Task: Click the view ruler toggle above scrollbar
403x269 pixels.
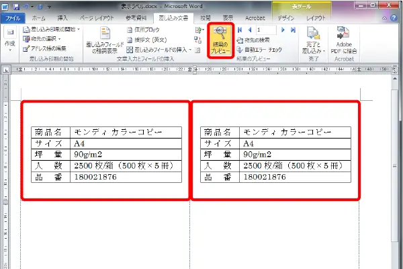Action: 395,70
